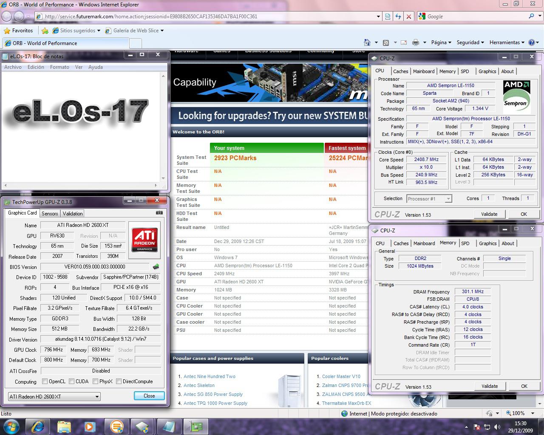Tick the CUDA checkbox
Viewport: 544px width, 435px height.
(71, 381)
